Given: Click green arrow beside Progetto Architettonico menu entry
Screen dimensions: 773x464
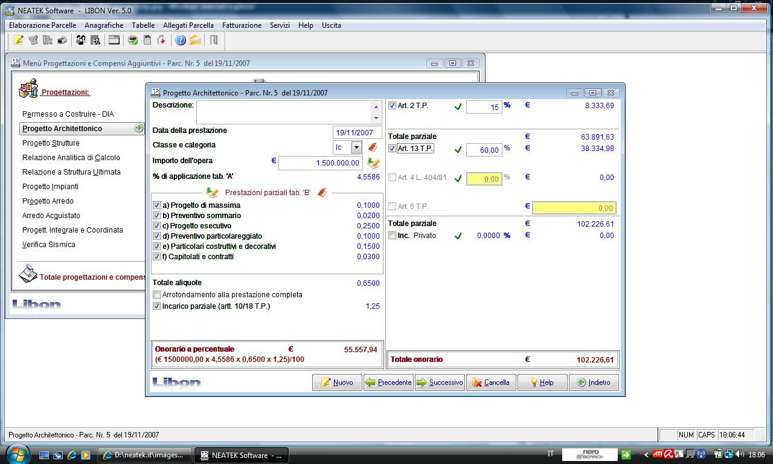Looking at the screenshot, I should click(139, 128).
